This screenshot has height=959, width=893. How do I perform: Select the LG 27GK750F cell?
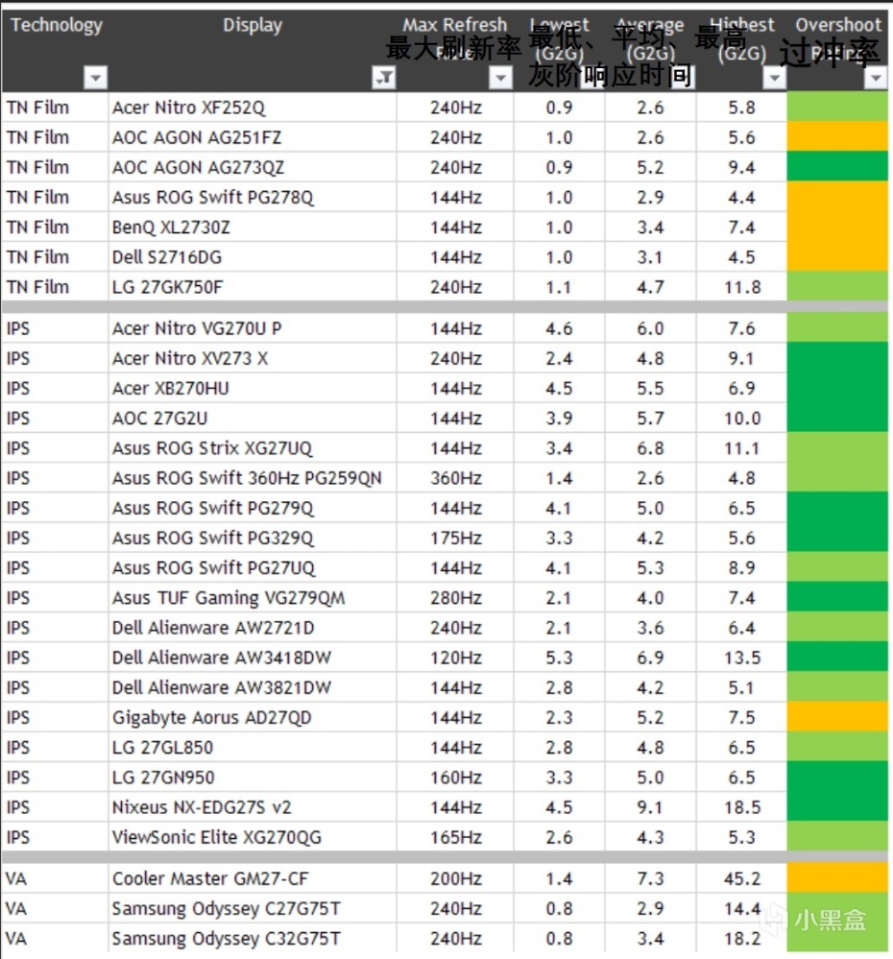(x=253, y=287)
